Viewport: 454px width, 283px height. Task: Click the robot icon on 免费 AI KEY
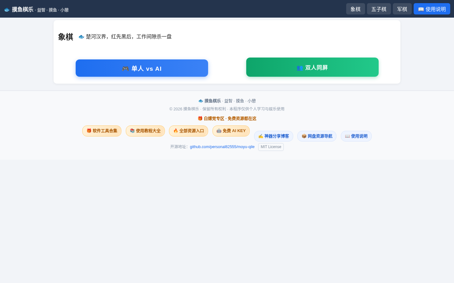click(x=219, y=131)
